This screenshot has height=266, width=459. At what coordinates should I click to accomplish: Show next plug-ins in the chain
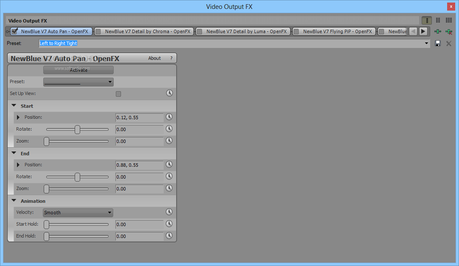click(x=423, y=31)
